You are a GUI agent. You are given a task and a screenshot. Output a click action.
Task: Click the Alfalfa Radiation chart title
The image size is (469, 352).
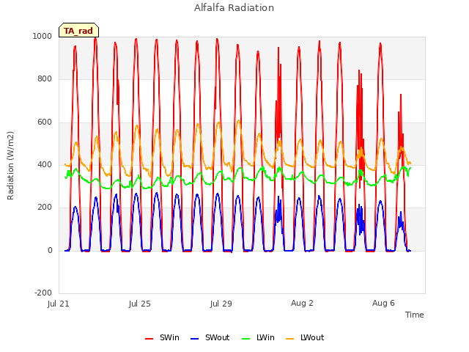coord(234,8)
